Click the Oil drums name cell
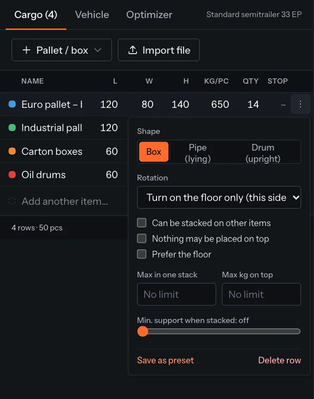 (x=44, y=175)
